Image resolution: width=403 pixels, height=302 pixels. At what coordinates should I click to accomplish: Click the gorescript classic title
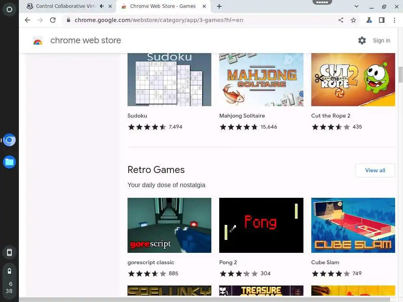point(151,262)
